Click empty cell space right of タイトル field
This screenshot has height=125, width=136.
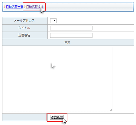113,28
